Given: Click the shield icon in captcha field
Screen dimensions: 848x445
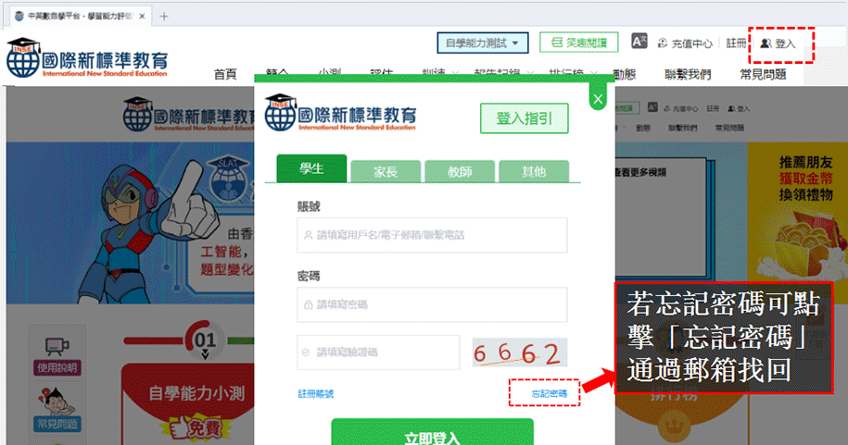Looking at the screenshot, I should point(306,352).
